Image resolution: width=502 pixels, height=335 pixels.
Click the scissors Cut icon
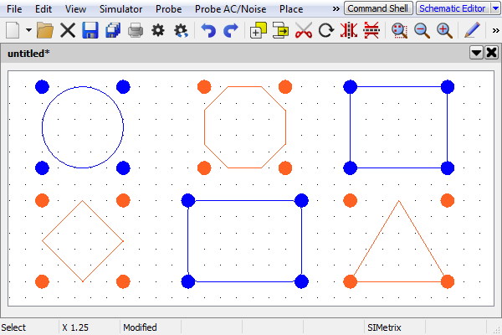(304, 31)
